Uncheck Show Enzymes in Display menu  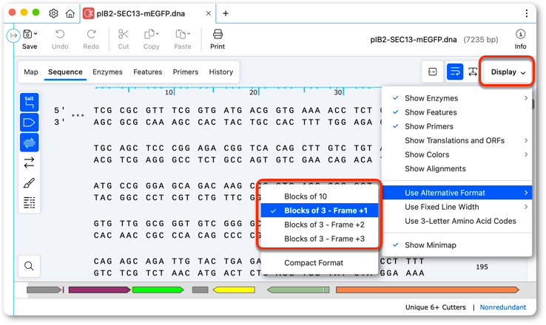[x=457, y=98]
